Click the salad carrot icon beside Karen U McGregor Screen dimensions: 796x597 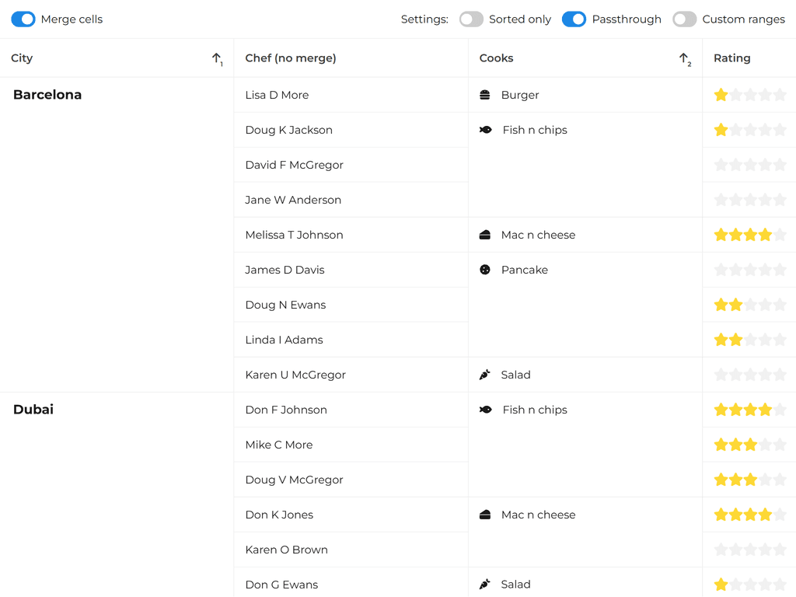coord(485,375)
